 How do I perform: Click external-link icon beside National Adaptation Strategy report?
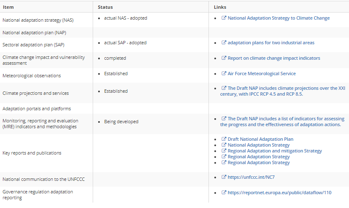[224, 145]
